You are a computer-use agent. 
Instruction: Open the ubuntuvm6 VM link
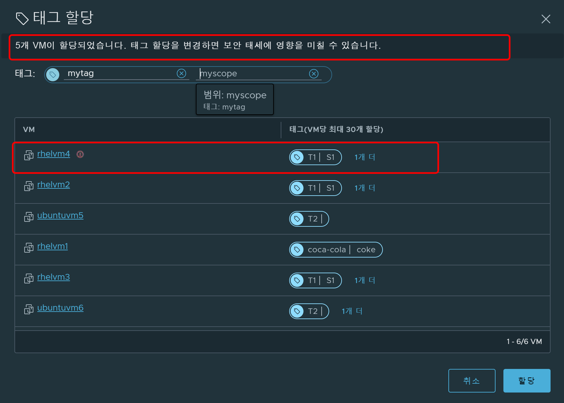click(x=60, y=308)
